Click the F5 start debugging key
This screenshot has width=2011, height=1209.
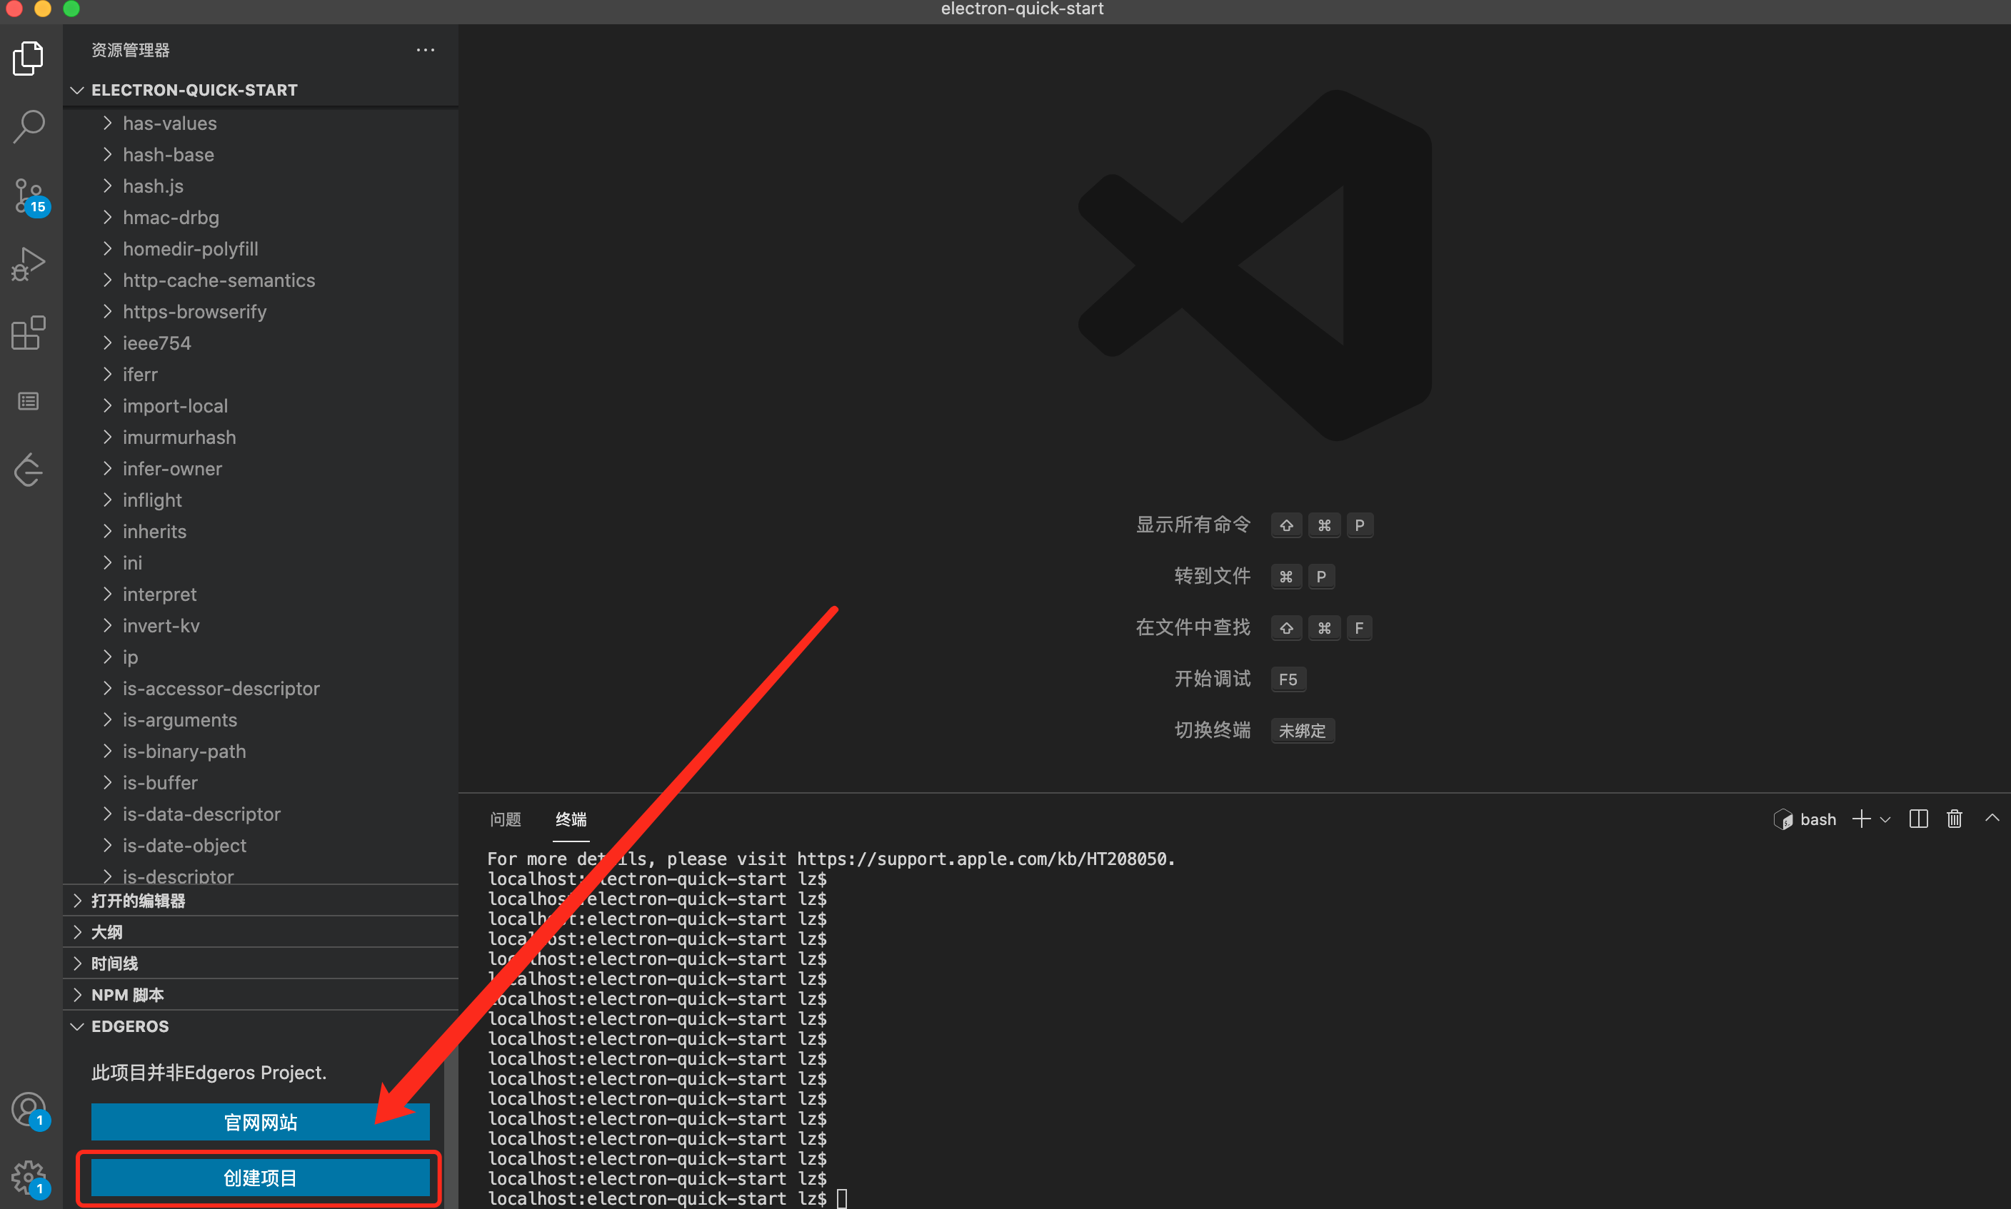tap(1288, 679)
